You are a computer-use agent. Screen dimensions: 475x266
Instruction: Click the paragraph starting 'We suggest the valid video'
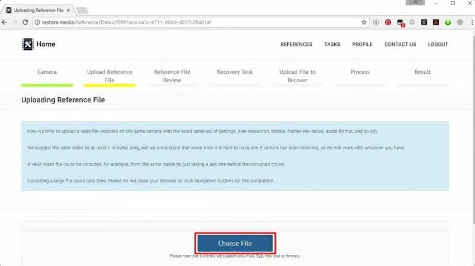coord(216,148)
